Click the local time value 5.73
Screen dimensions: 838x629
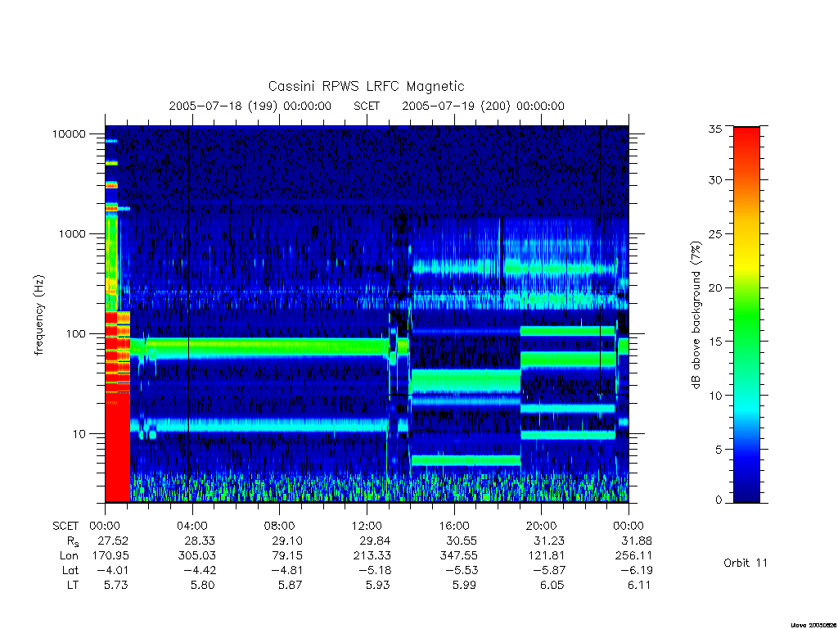click(115, 585)
